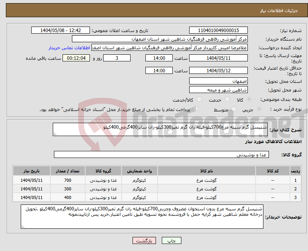The height and width of the screenshot is (251, 308).
Task: Select the خدمت radio button
Action: coord(227,99)
